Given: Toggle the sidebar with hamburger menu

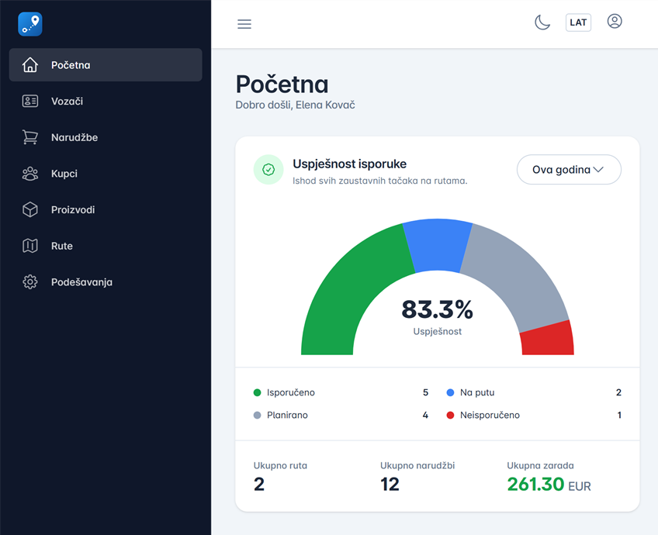Looking at the screenshot, I should coord(244,24).
